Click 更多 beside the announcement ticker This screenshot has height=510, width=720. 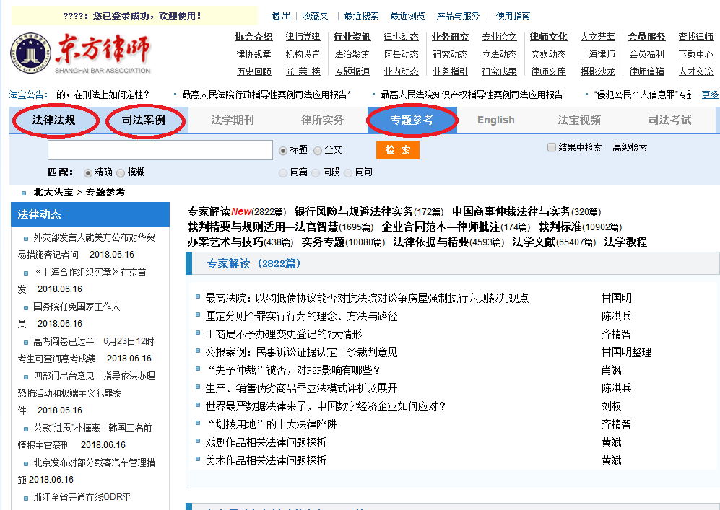coord(710,94)
